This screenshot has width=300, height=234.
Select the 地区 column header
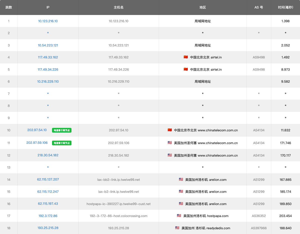click(x=202, y=7)
